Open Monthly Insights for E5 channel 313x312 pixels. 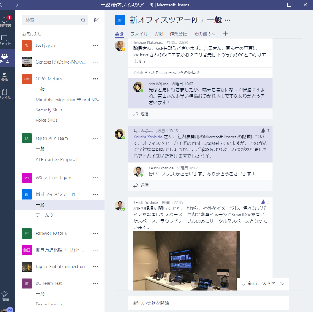coord(68,100)
